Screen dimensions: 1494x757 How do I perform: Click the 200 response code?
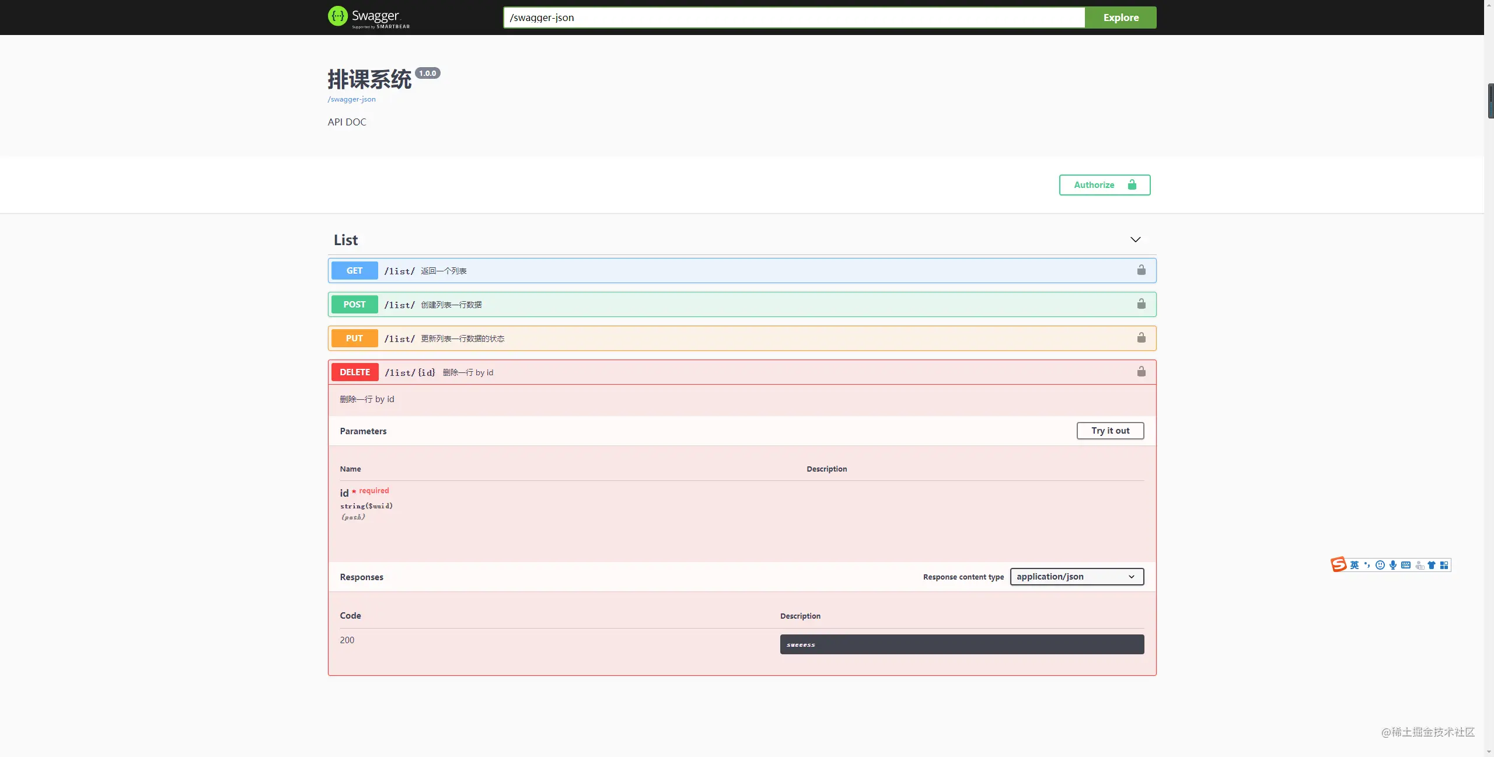pyautogui.click(x=347, y=640)
